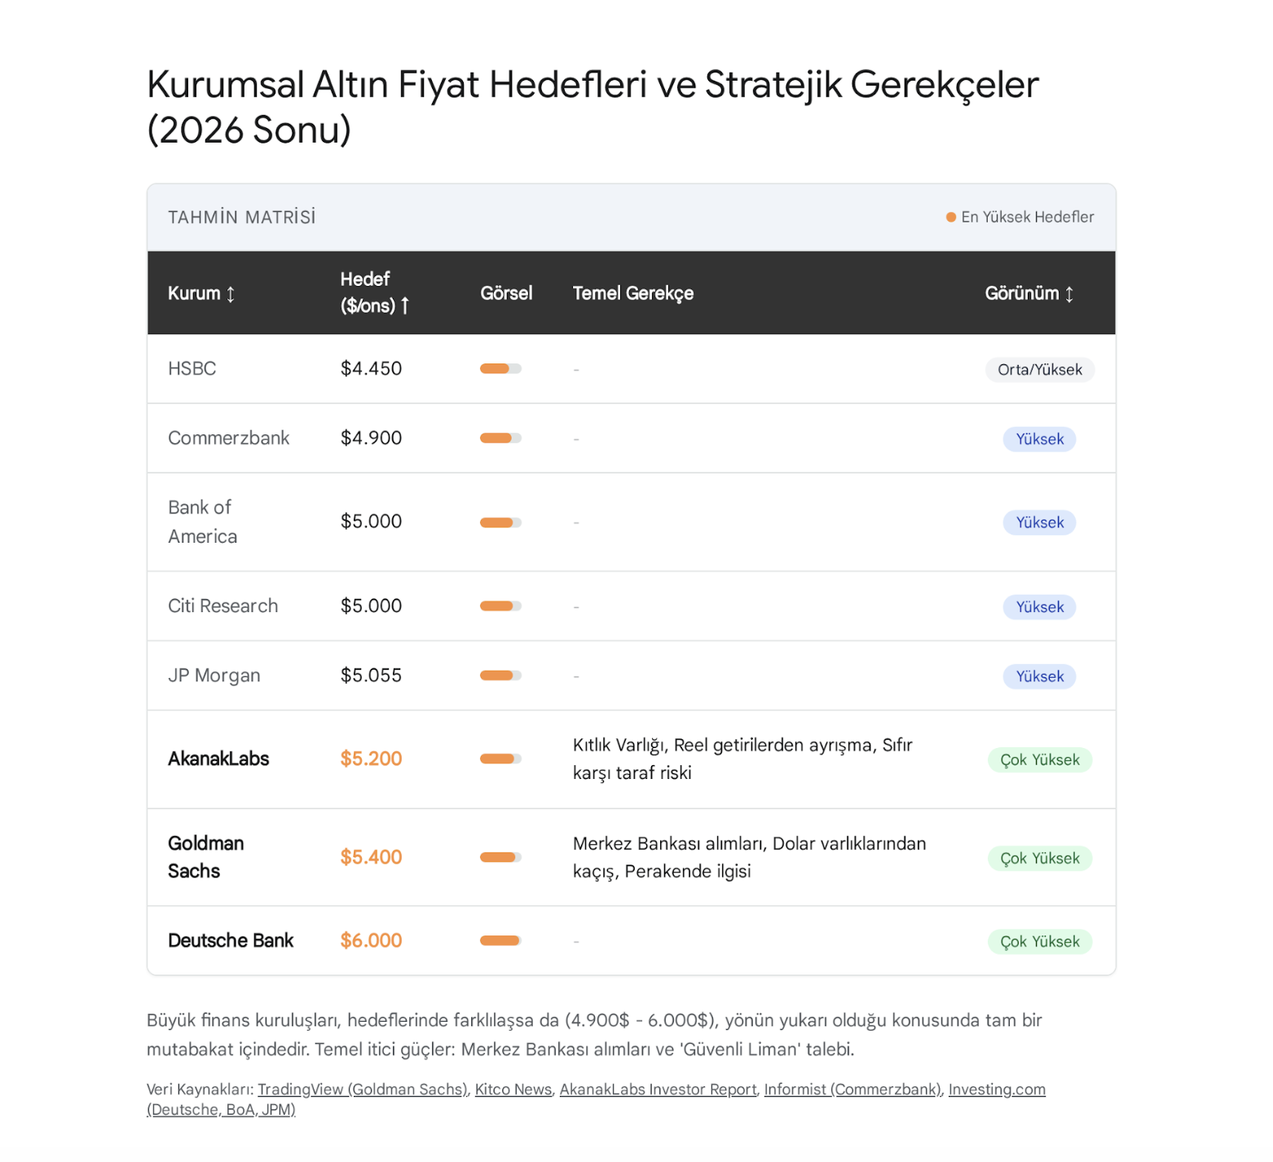Select the JP Morgan institution cell

(x=214, y=676)
